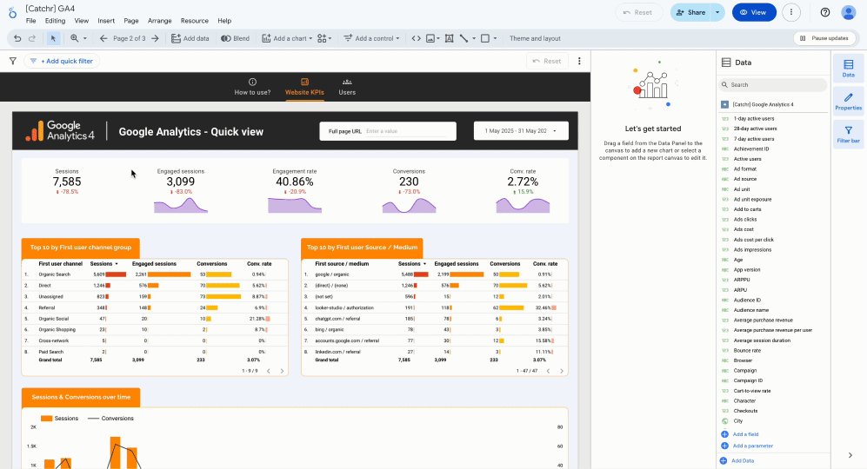Image resolution: width=867 pixels, height=469 pixels.
Task: Open the Insert menu
Action: [106, 21]
